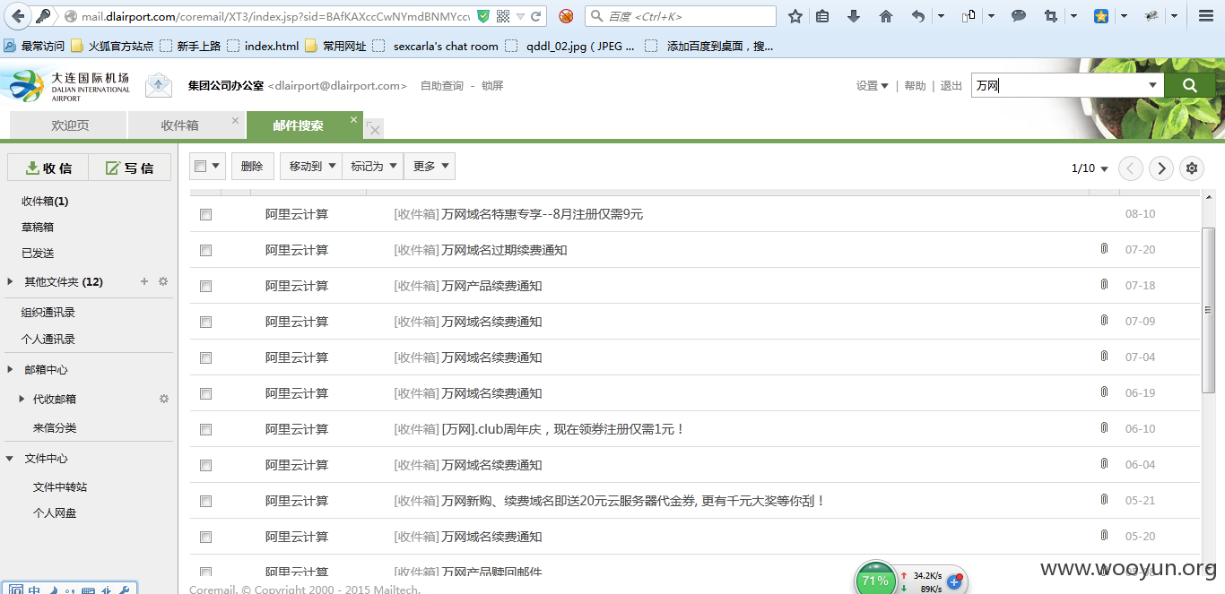
Task: Click the 退出 logout link
Action: point(951,86)
